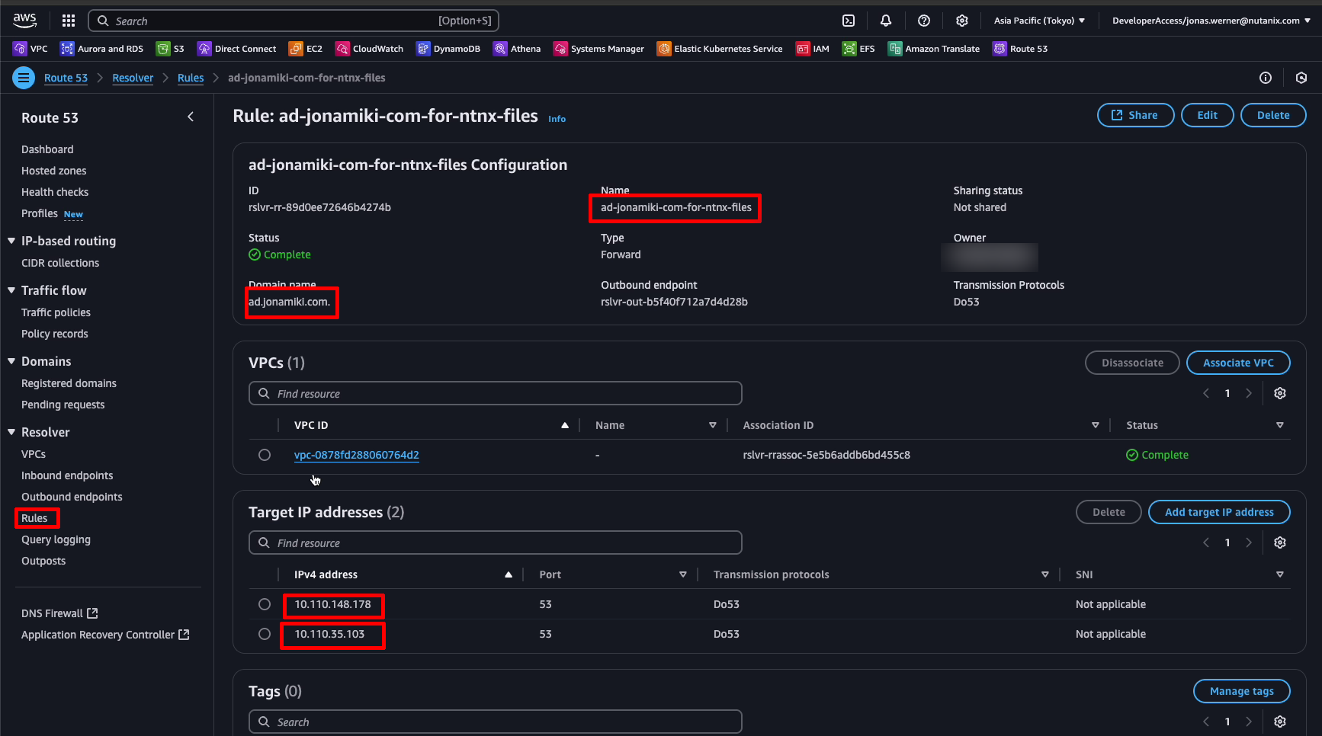Image resolution: width=1322 pixels, height=736 pixels.
Task: Open the Athena shortcut
Action: (x=517, y=49)
